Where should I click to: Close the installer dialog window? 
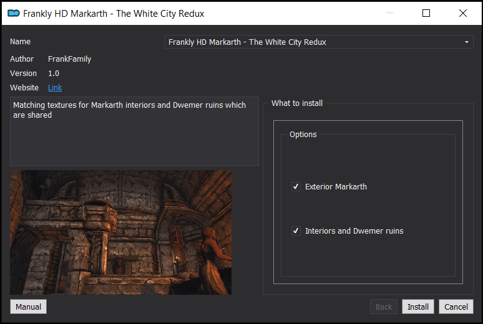(463, 13)
